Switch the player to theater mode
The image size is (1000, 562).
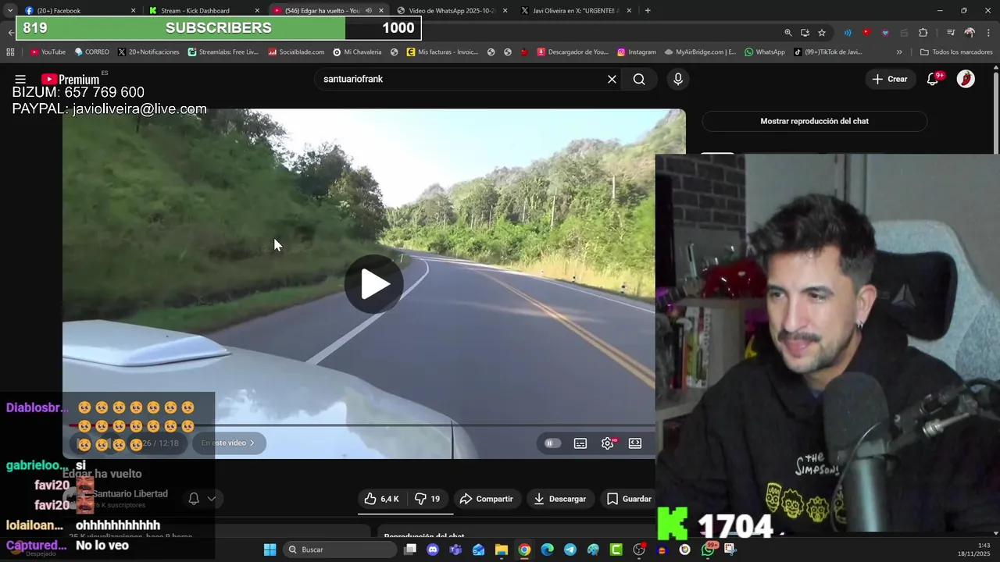click(x=635, y=443)
